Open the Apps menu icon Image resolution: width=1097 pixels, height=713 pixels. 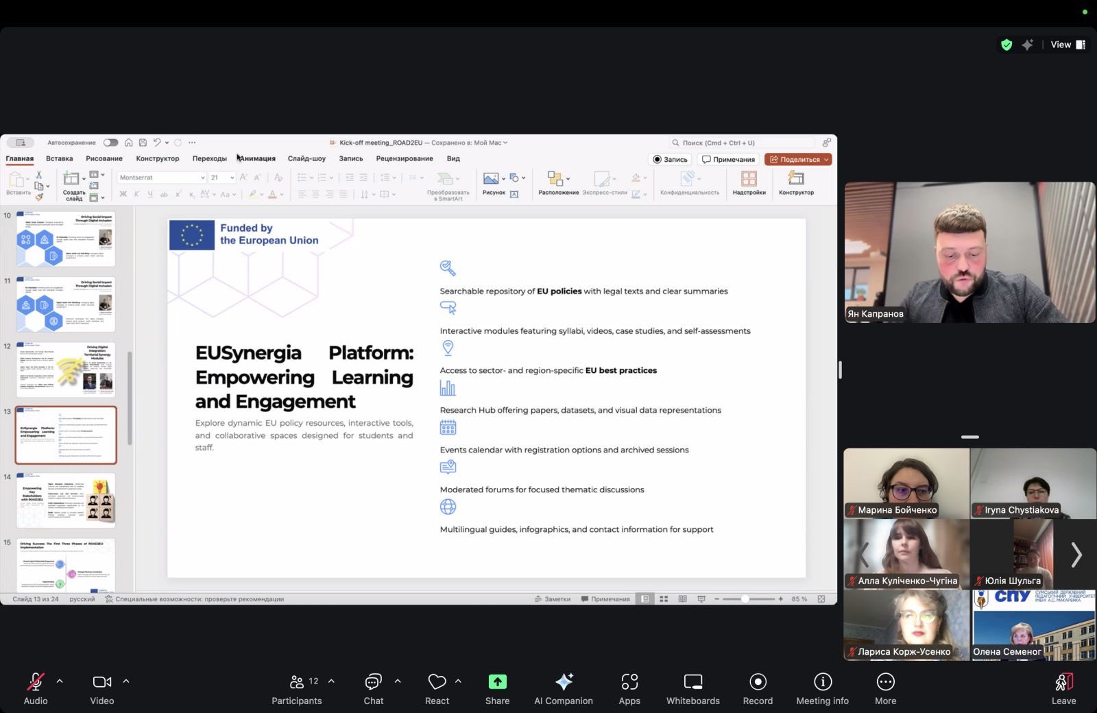[x=629, y=682]
